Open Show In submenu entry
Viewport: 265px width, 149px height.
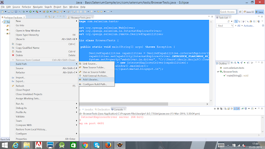click(x=44, y=39)
